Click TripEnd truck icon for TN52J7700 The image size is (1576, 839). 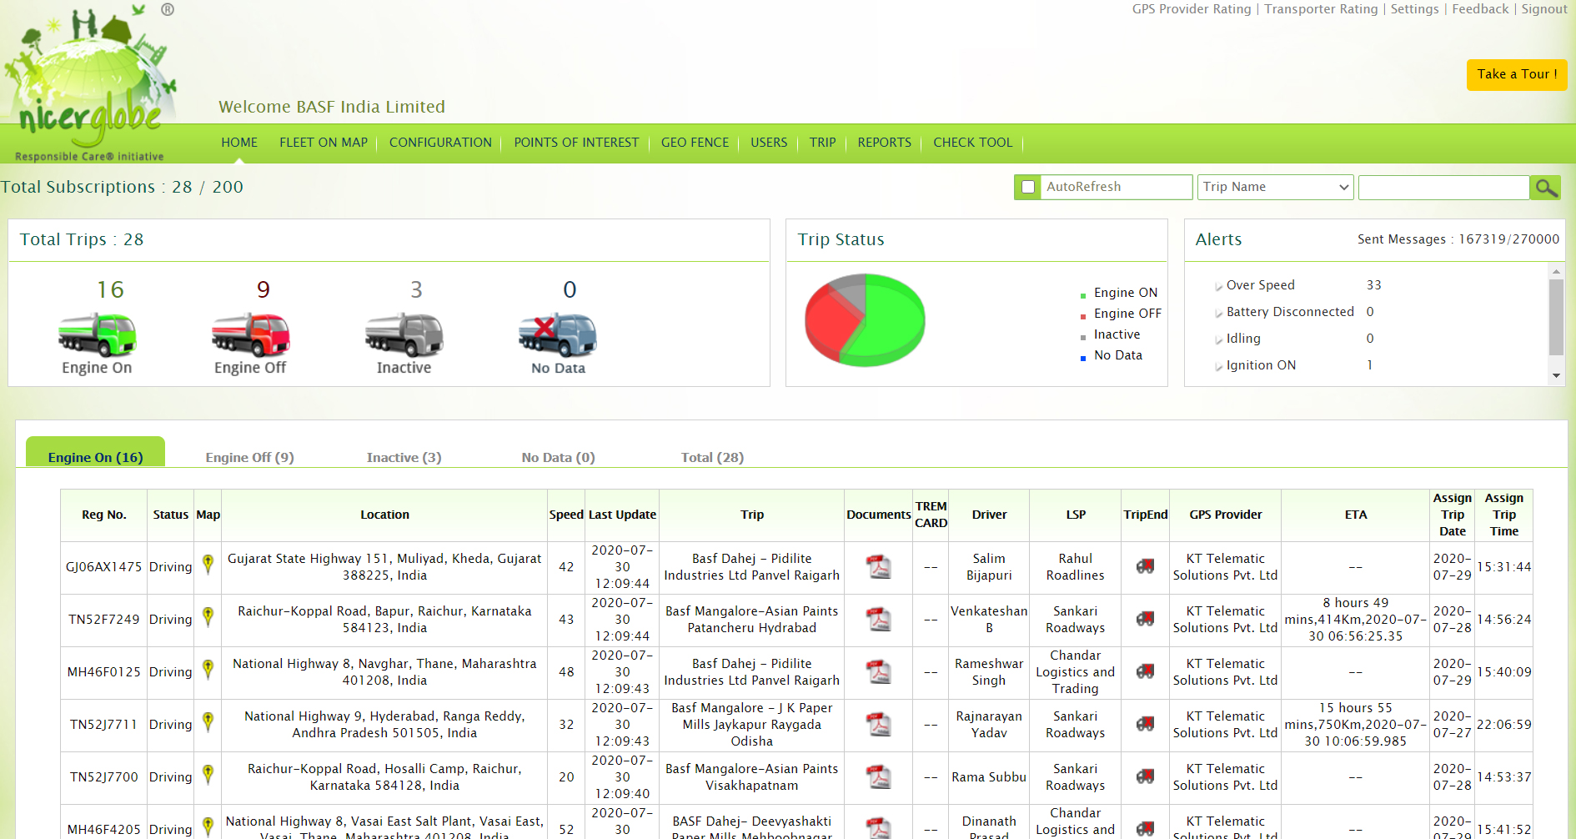1146,776
